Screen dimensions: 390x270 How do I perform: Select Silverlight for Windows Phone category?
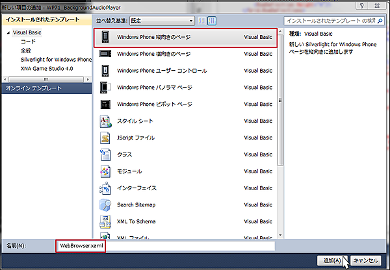(56, 60)
